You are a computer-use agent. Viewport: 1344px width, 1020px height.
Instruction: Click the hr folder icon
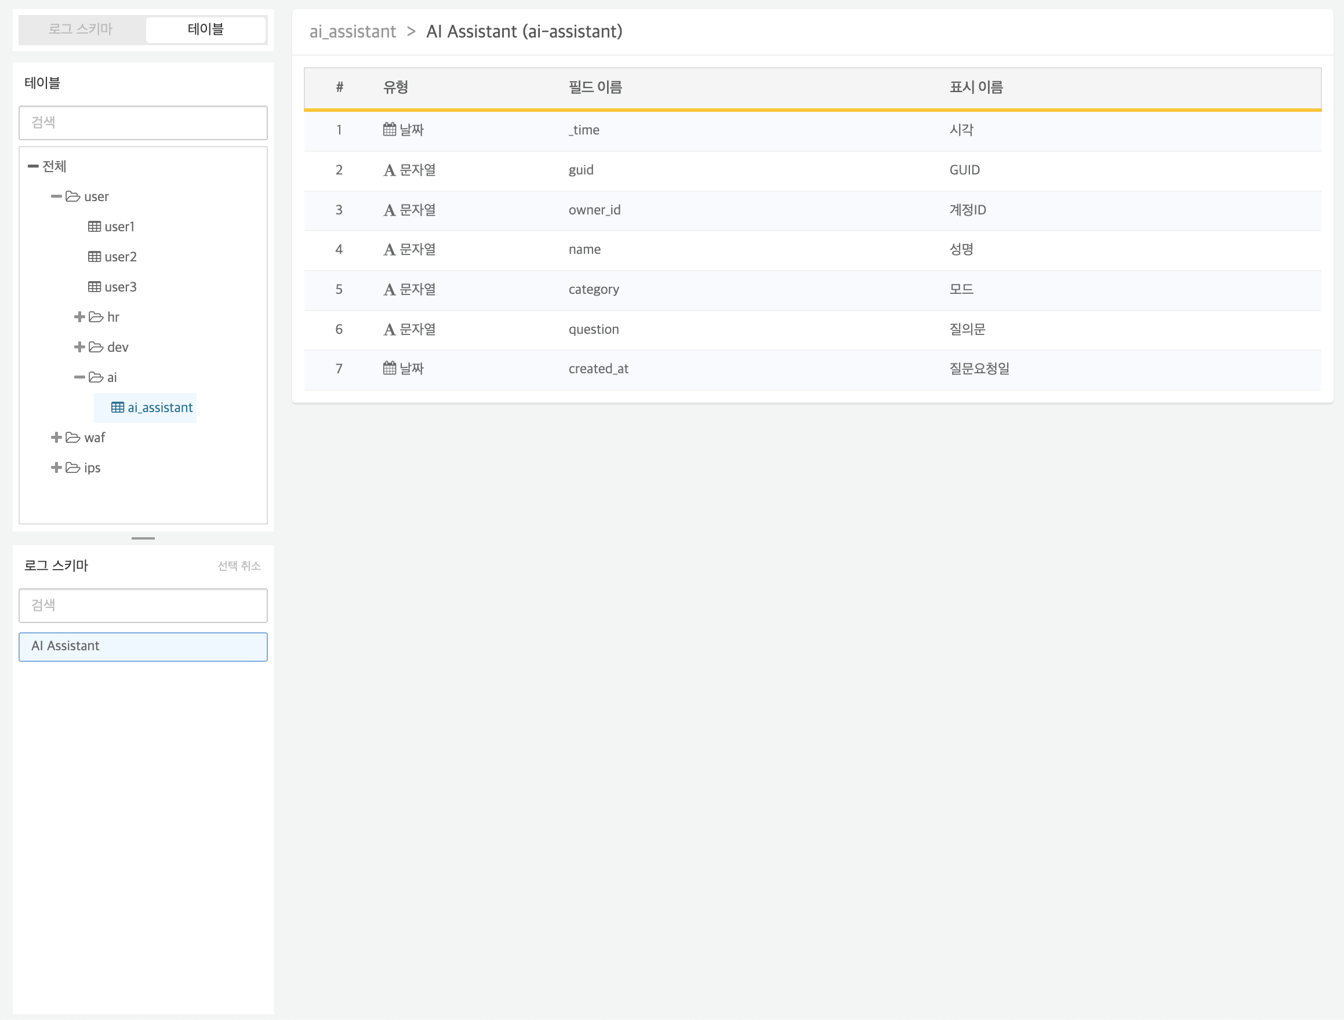pos(96,317)
